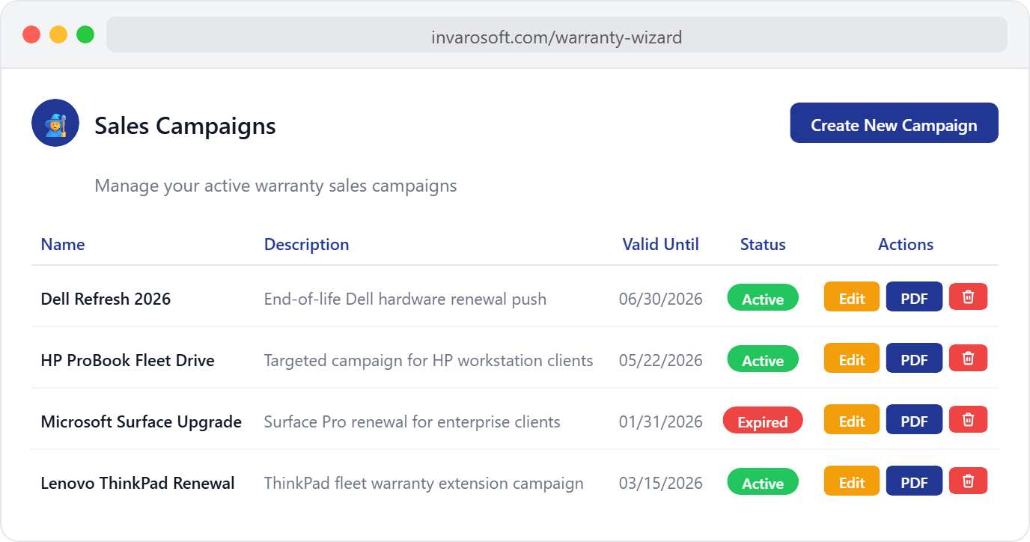Screen dimensions: 1030x542
Task: Generate PDF for HP ProBook Fleet Drive
Action: click(914, 358)
